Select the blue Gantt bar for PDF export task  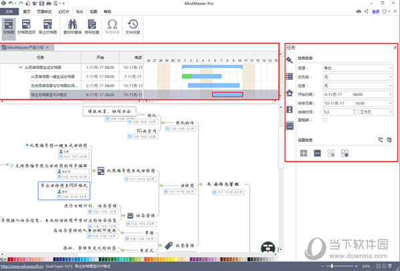pyautogui.click(x=227, y=95)
